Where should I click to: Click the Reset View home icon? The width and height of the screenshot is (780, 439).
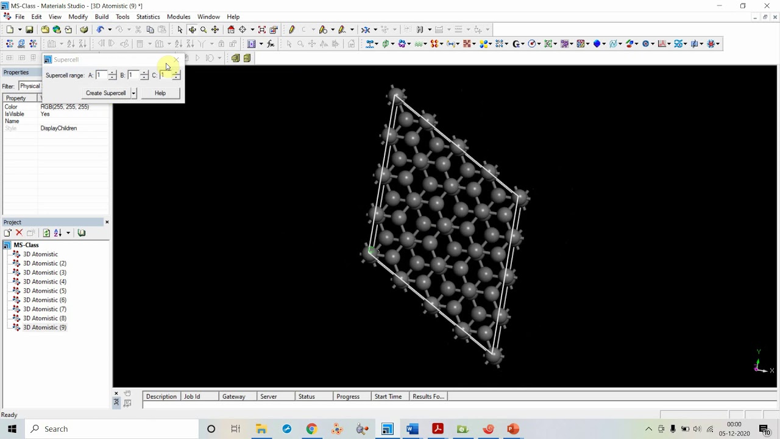coord(231,29)
